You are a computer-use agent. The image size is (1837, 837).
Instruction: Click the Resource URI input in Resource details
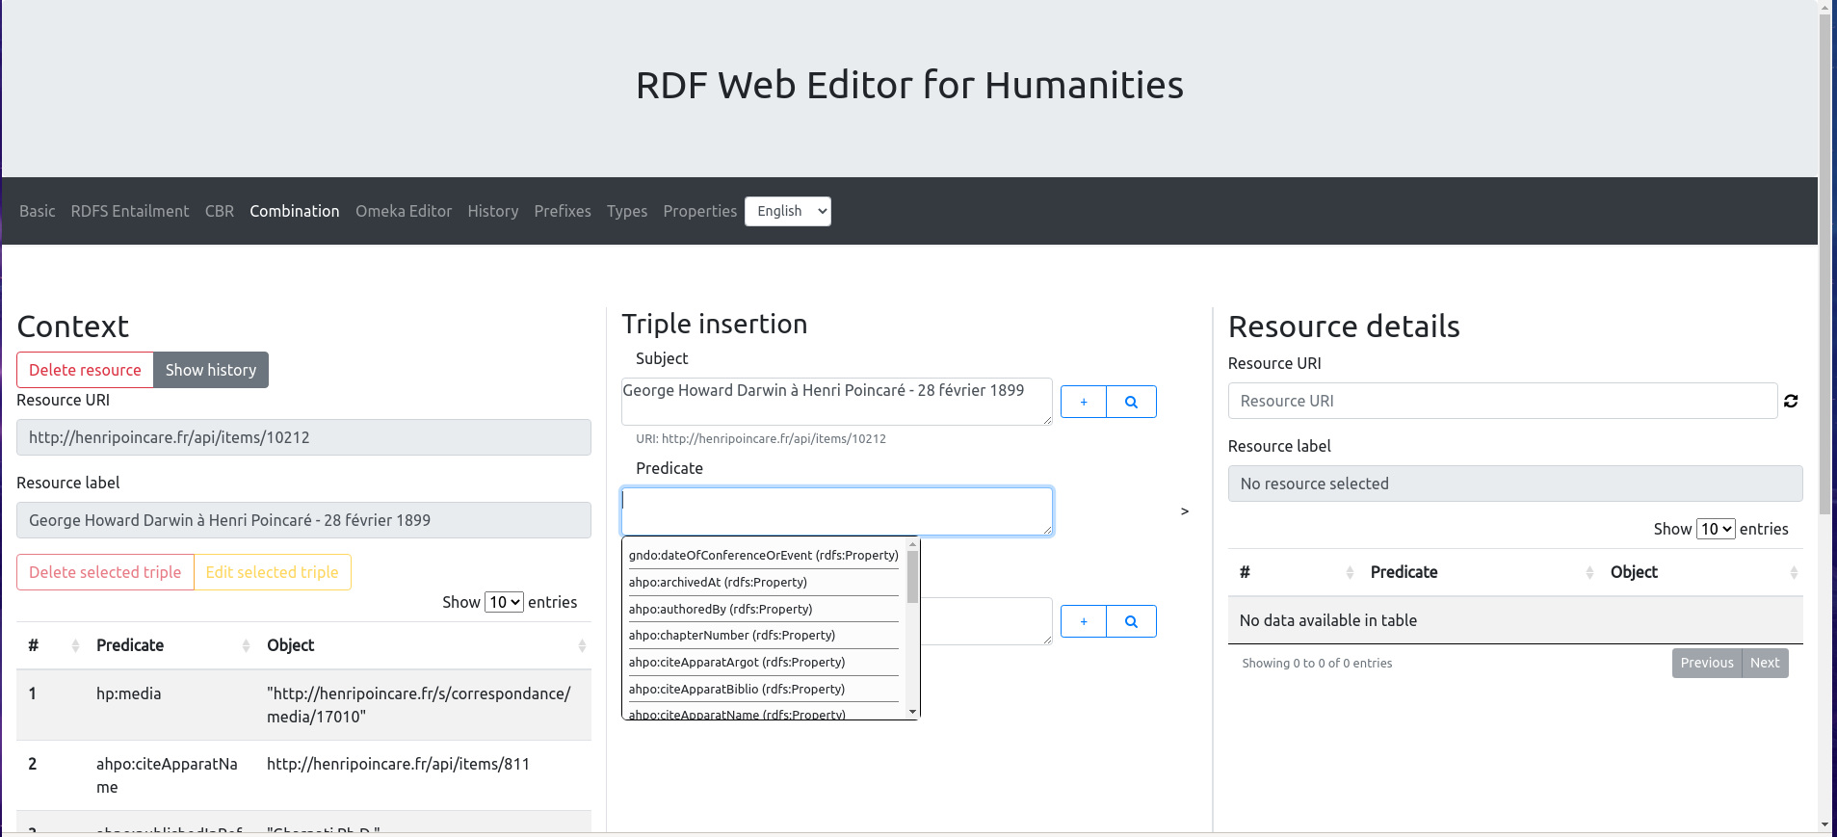pyautogui.click(x=1502, y=401)
